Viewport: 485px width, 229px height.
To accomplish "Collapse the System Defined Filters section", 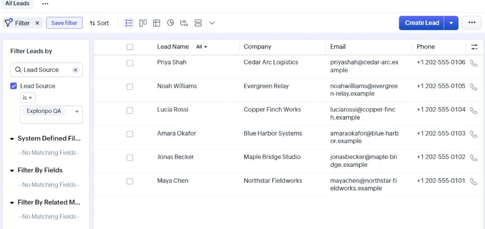I will [12, 139].
